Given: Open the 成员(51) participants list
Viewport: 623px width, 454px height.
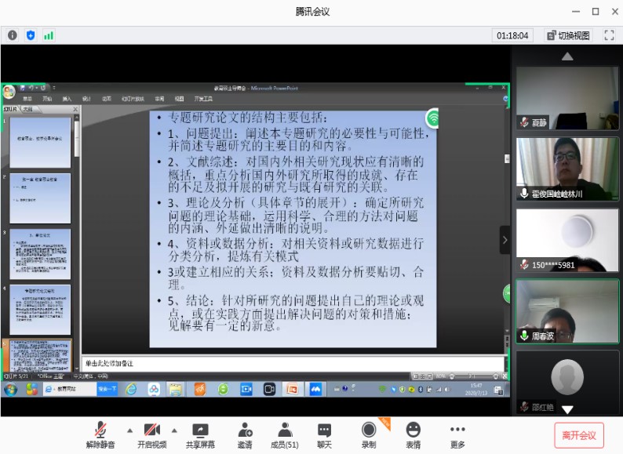Looking at the screenshot, I should (284, 435).
